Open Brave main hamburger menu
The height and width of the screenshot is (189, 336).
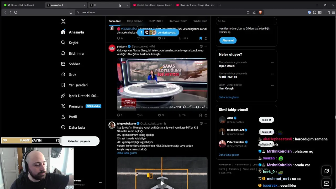click(334, 12)
